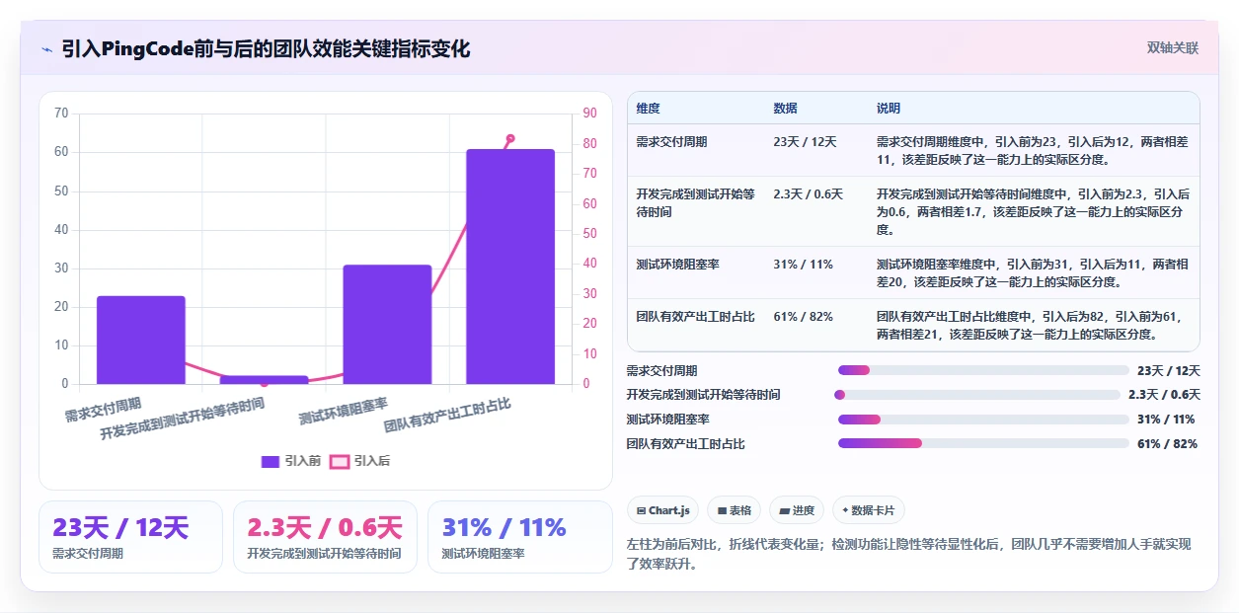This screenshot has width=1239, height=613.
Task: Click the 开发完成到测试开始等待时间 x-axis label
Action: tap(183, 420)
